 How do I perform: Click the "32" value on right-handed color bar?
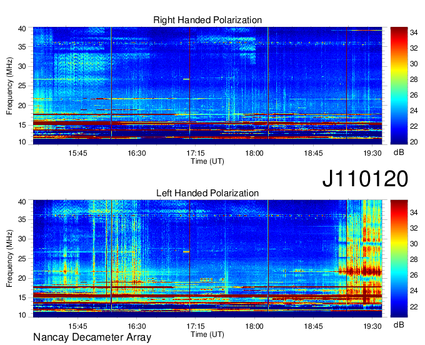point(414,48)
